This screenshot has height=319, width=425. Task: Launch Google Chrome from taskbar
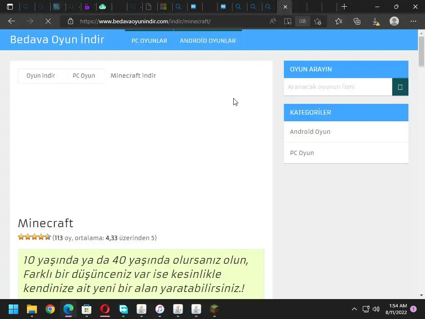click(x=50, y=309)
